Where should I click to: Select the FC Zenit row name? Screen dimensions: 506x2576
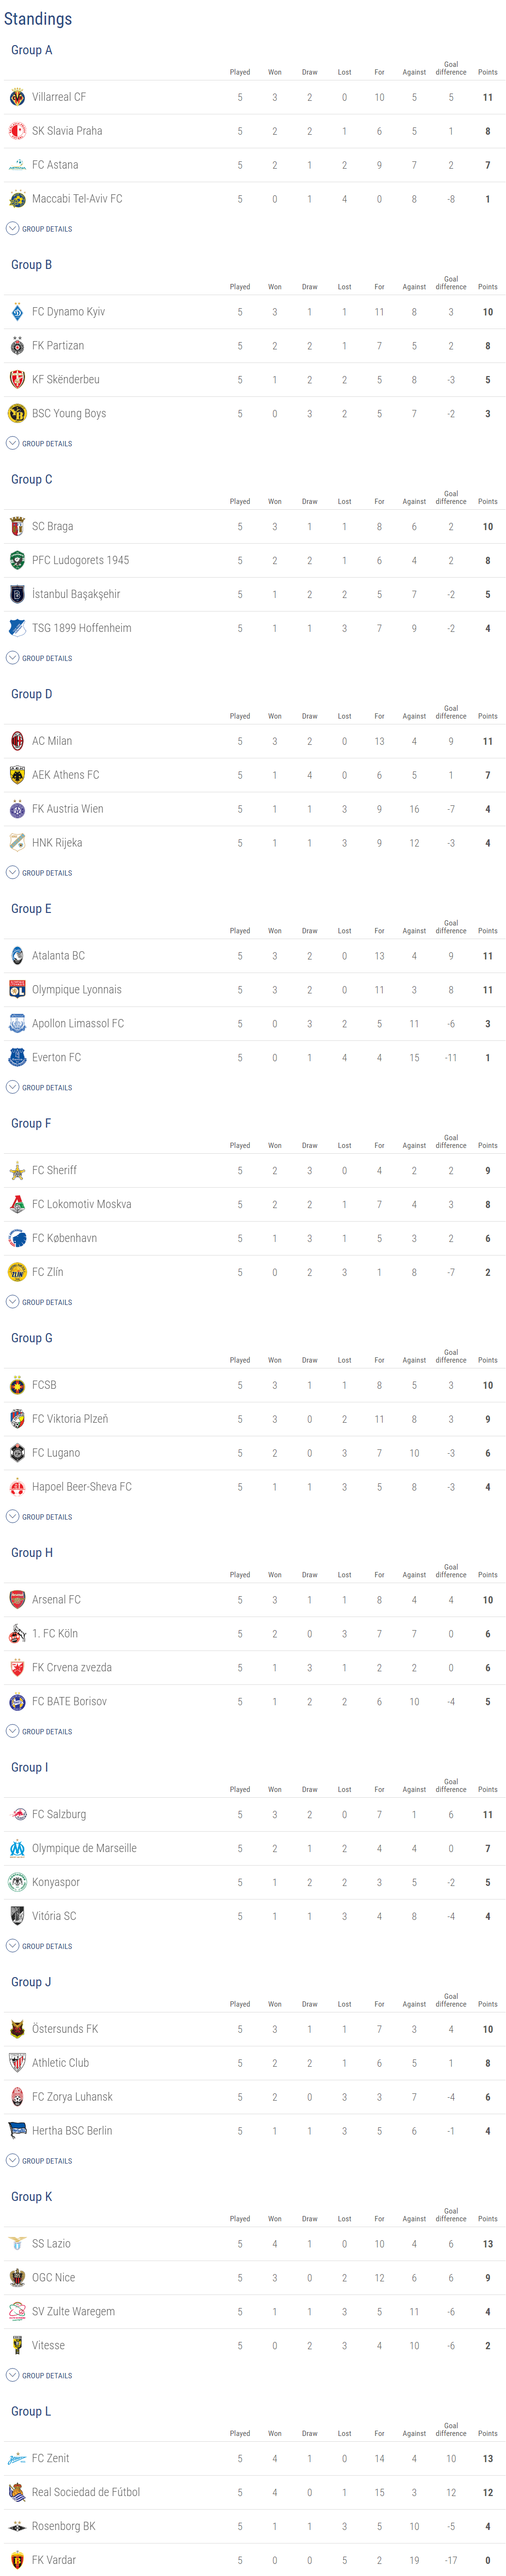coord(51,2458)
